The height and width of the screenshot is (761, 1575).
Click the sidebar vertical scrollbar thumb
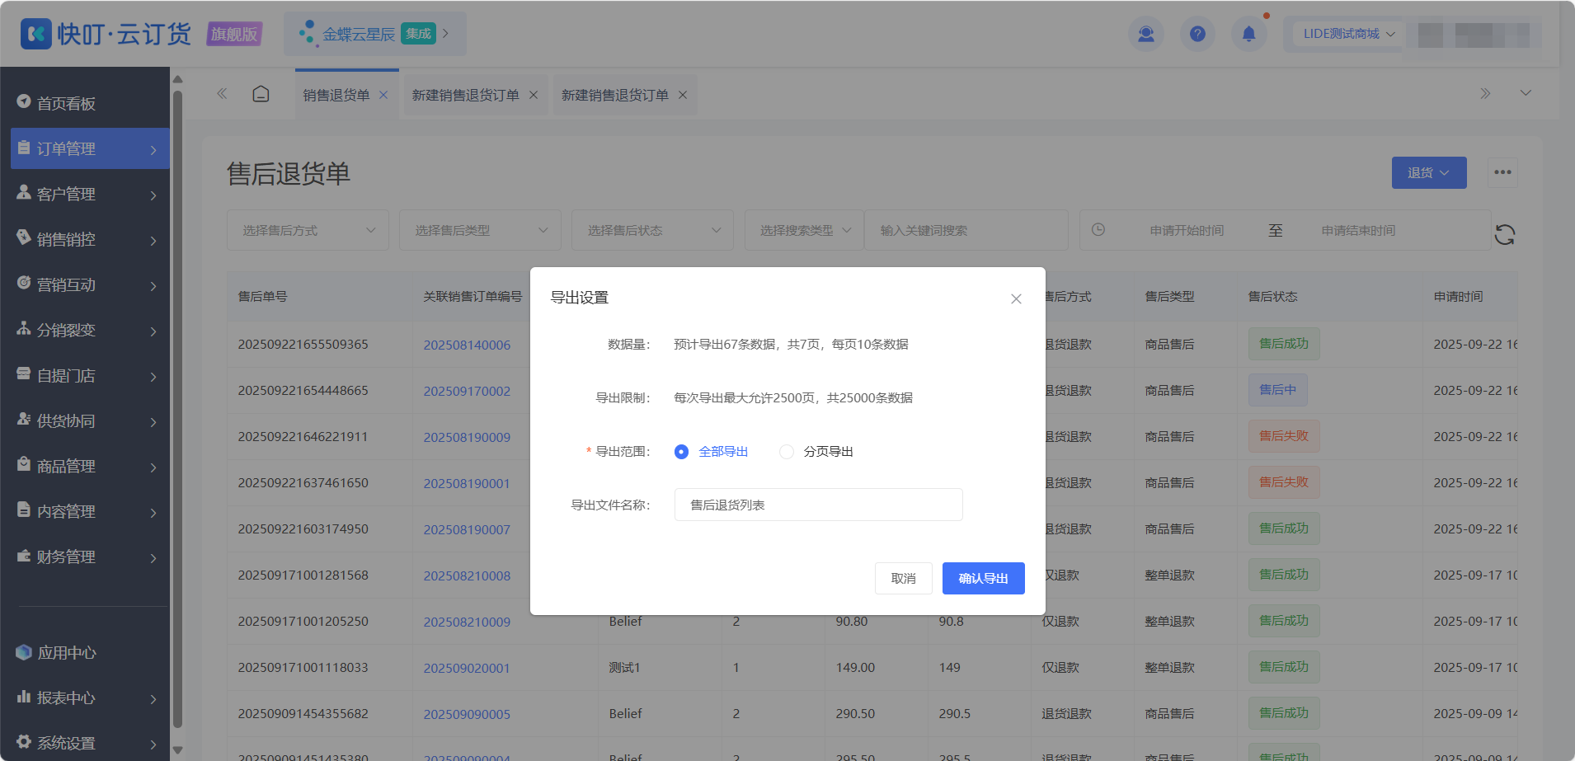[177, 410]
